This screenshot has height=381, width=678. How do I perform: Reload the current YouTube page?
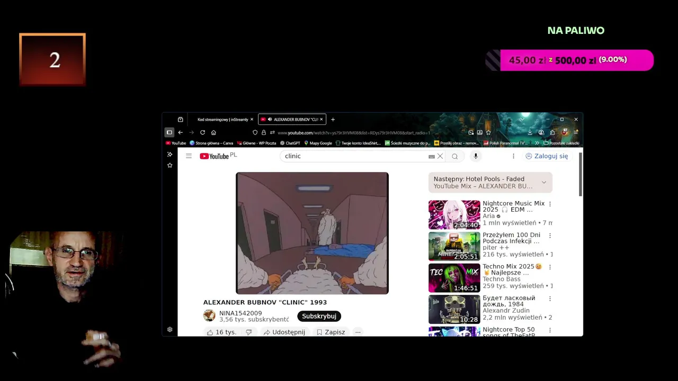(x=202, y=132)
